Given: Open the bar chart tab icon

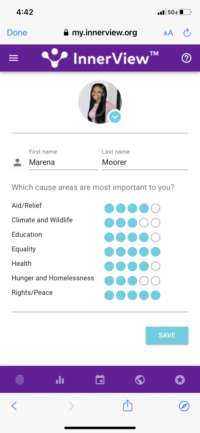Looking at the screenshot, I should [x=60, y=380].
